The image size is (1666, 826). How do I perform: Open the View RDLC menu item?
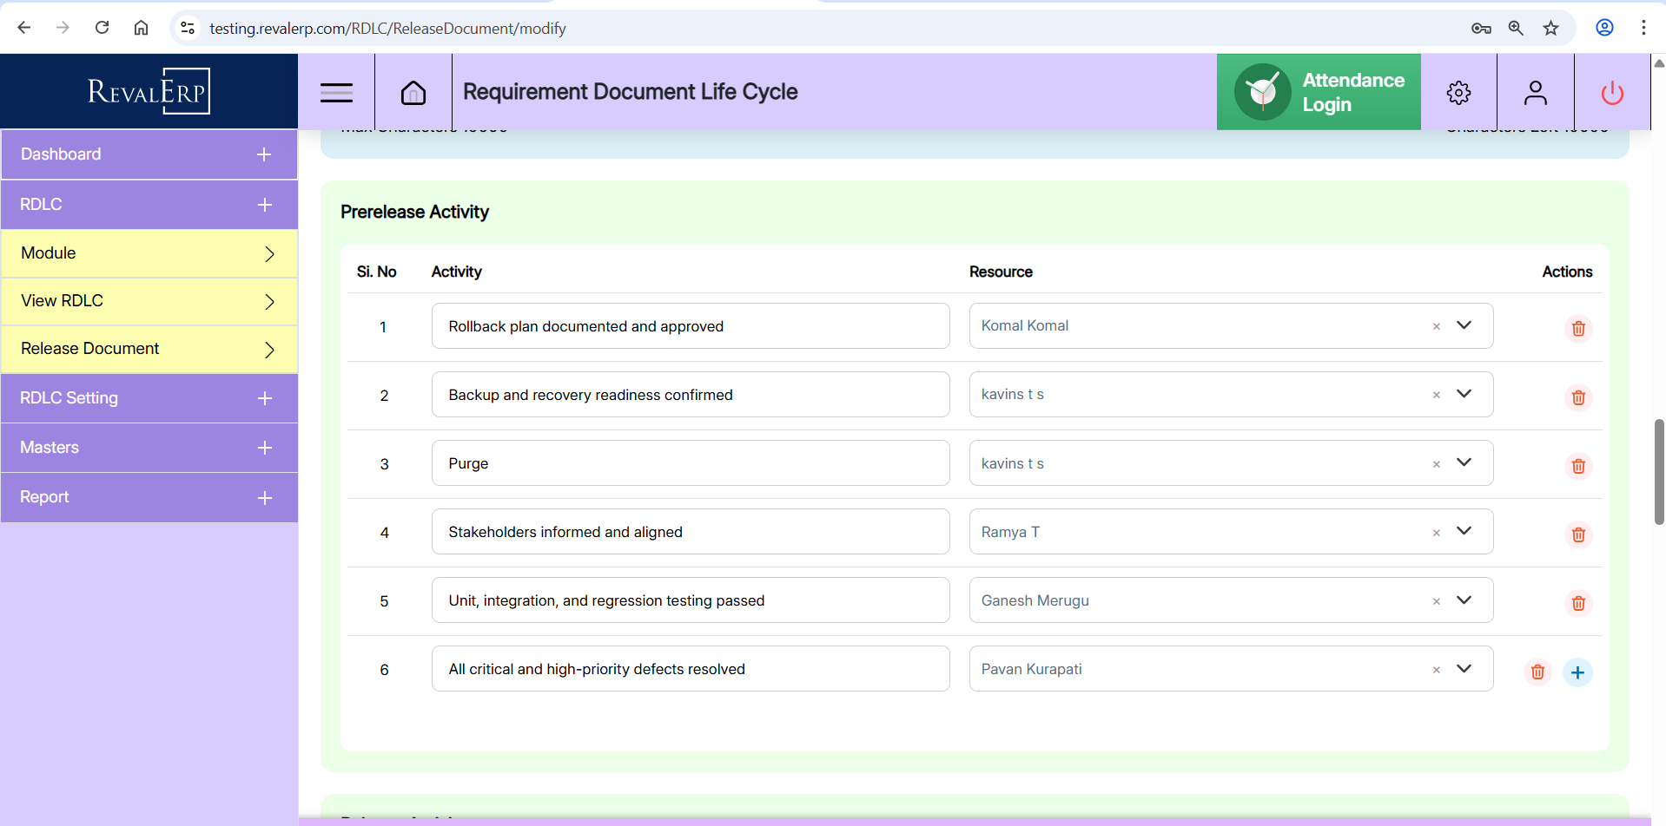pyautogui.click(x=149, y=301)
